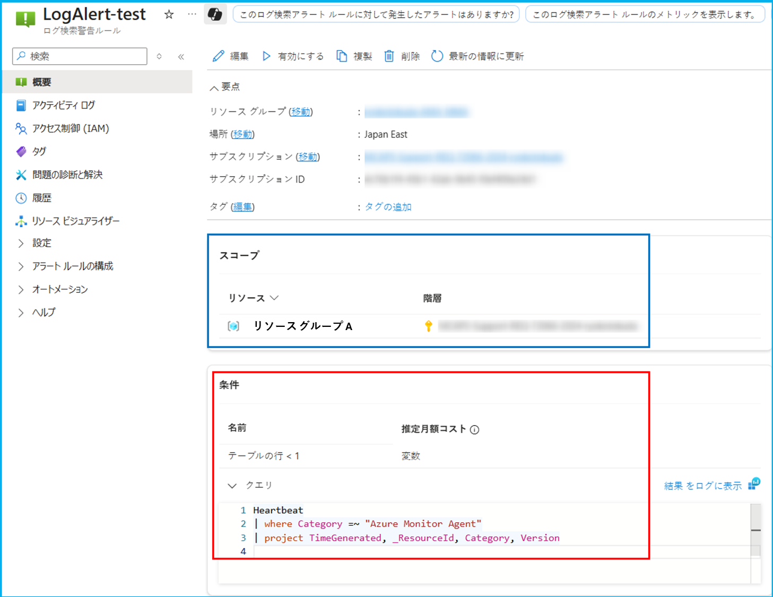Click the Japan East location value

[x=386, y=135]
